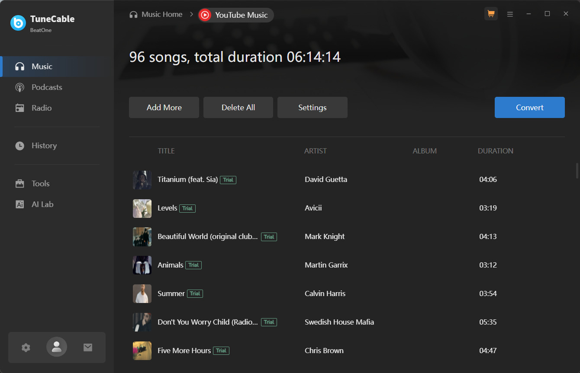
Task: Open the AI Lab section
Action: pyautogui.click(x=42, y=204)
